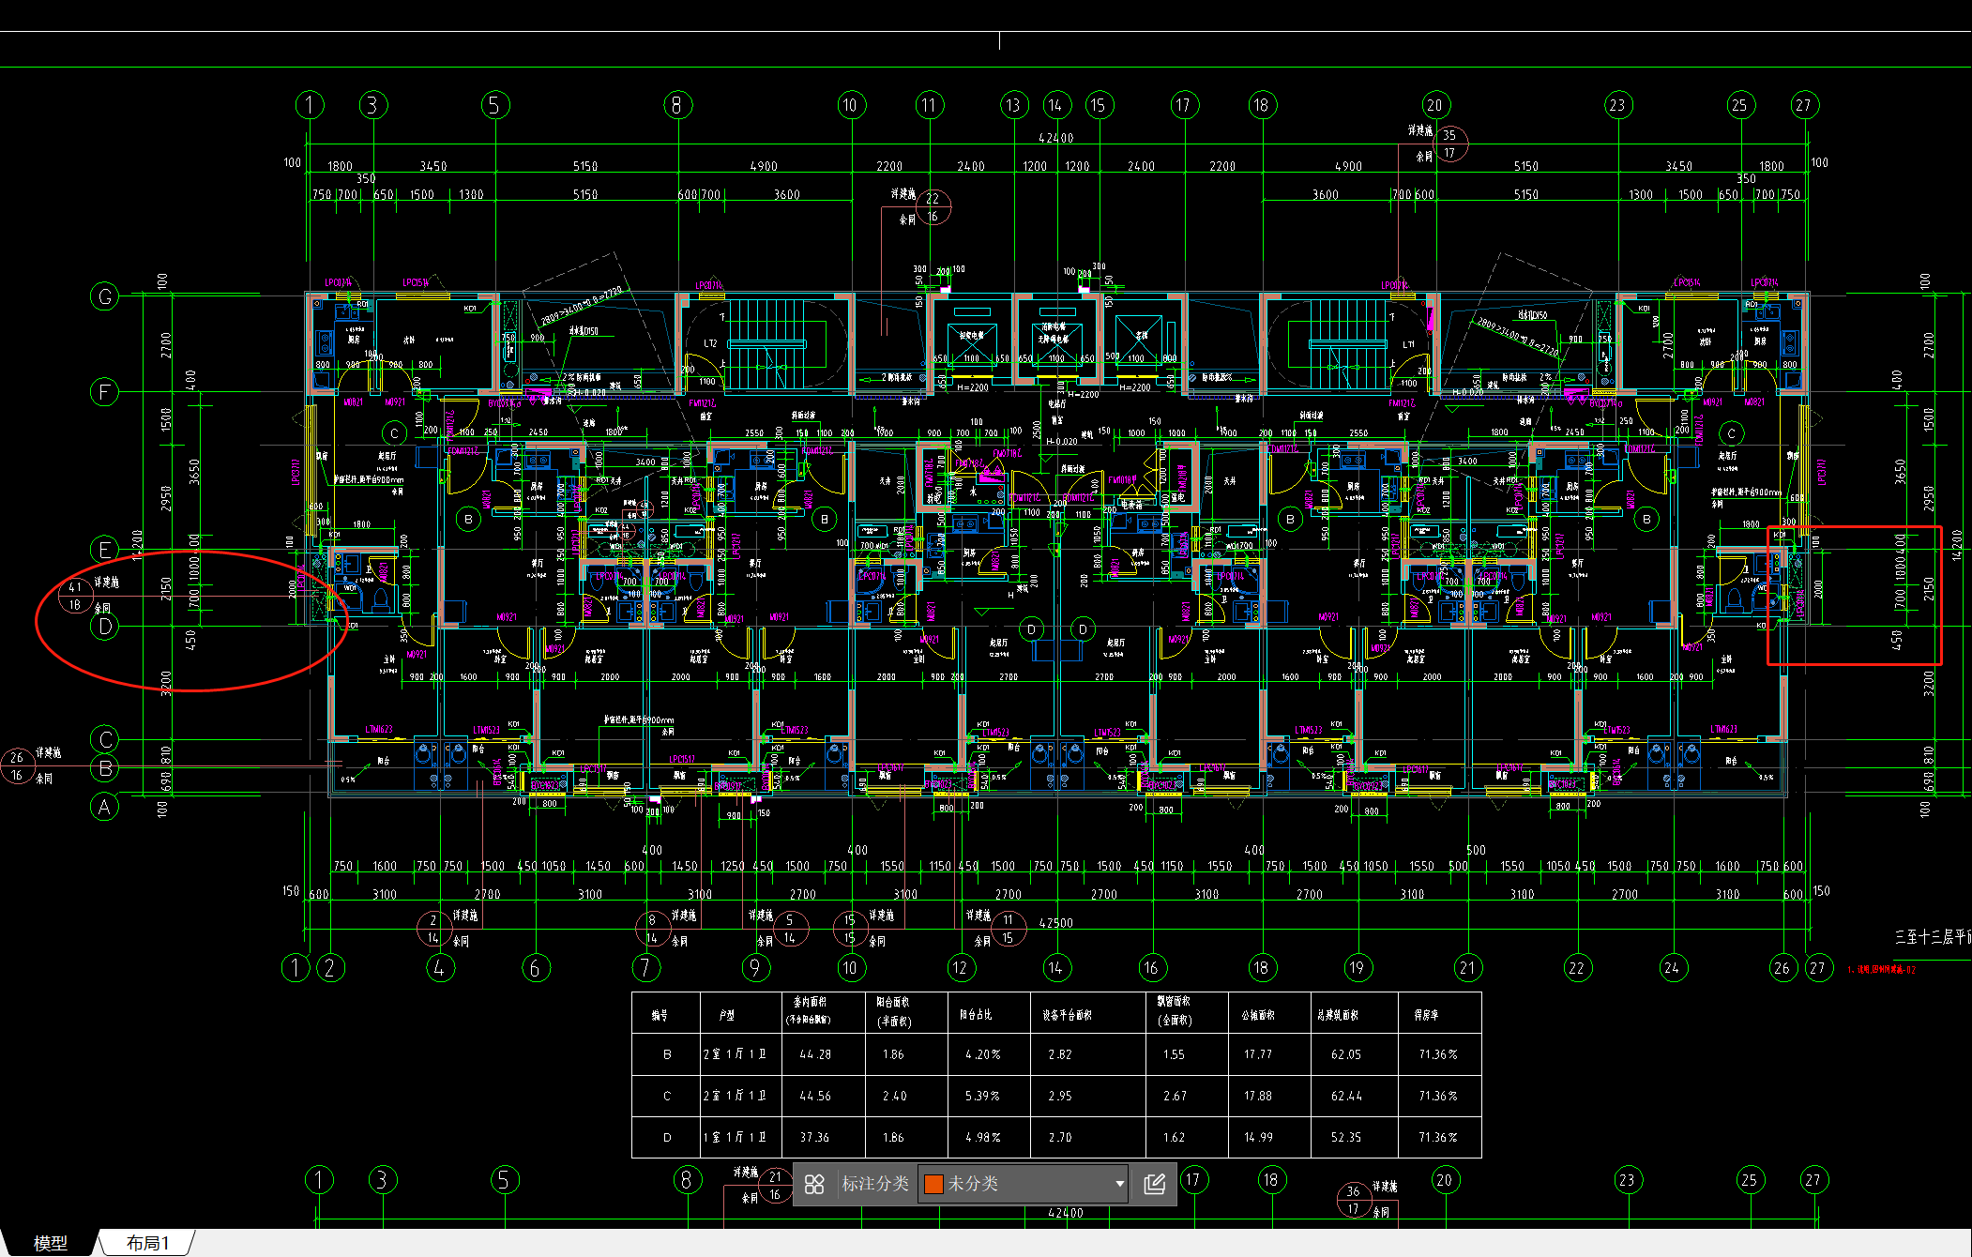
Task: Open the annotation category grid icon
Action: point(814,1184)
